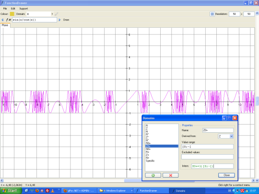
Task: Click the Value range field
Action: pos(207,147)
